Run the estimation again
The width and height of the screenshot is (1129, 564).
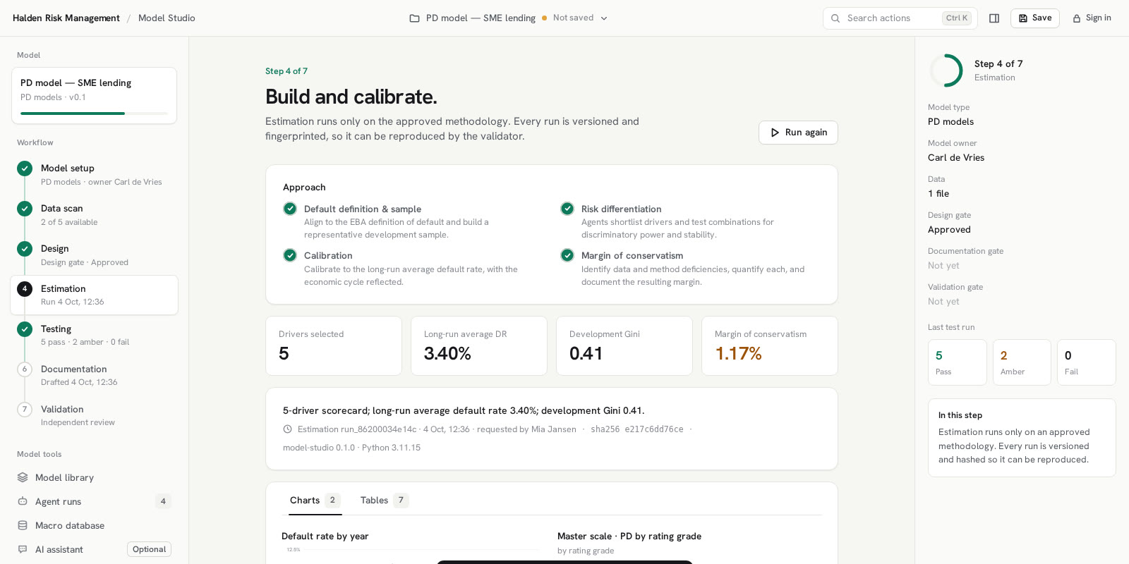(x=798, y=133)
